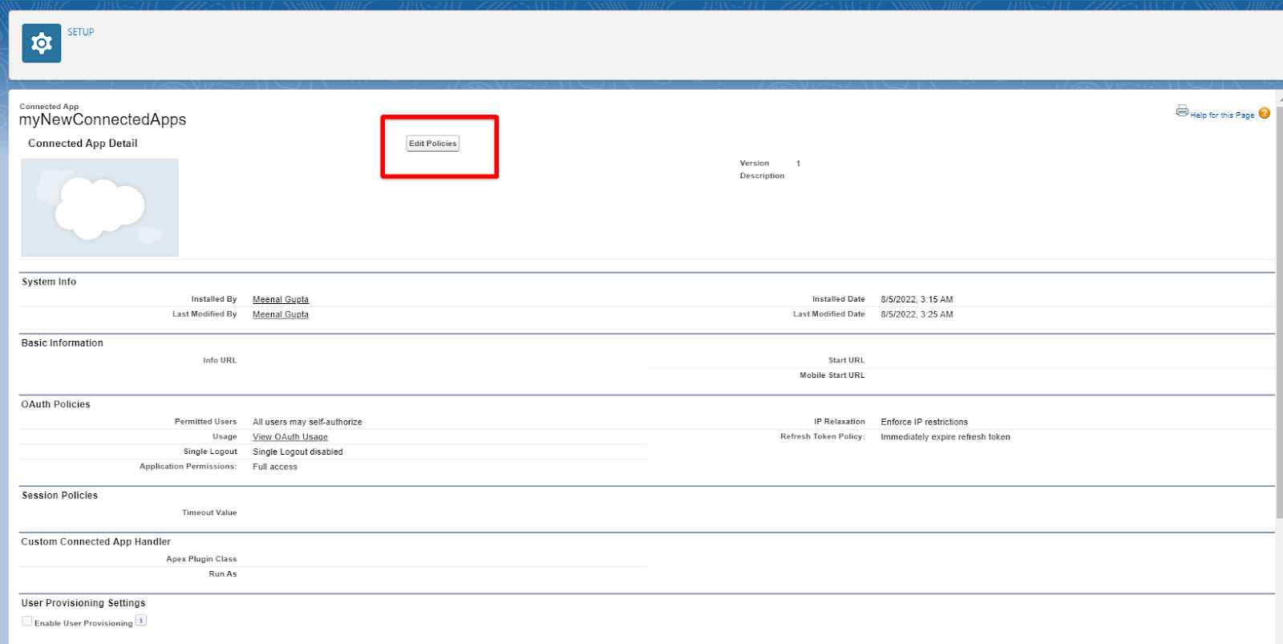
Task: Click the Mobile Start URL label
Action: pyautogui.click(x=832, y=375)
